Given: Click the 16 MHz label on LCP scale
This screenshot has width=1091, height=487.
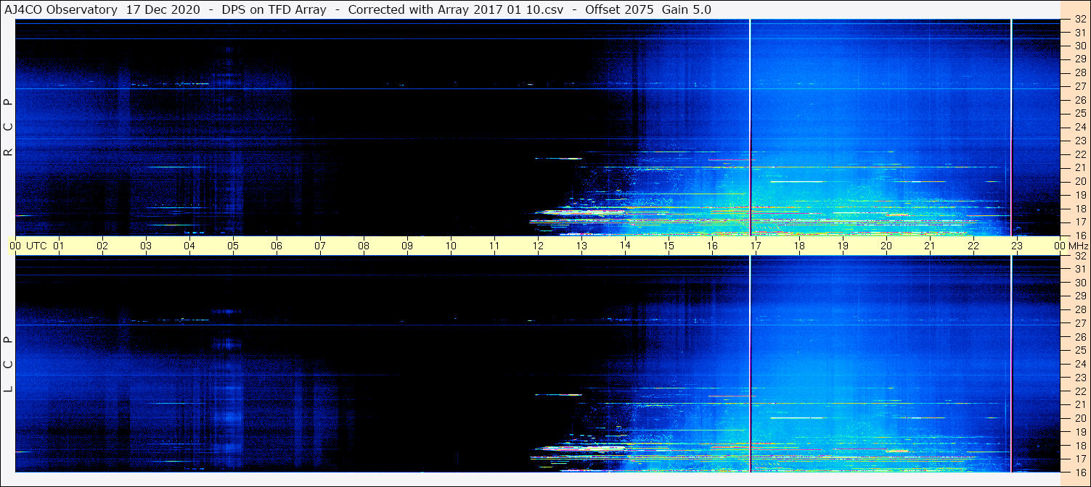Looking at the screenshot, I should [1079, 471].
